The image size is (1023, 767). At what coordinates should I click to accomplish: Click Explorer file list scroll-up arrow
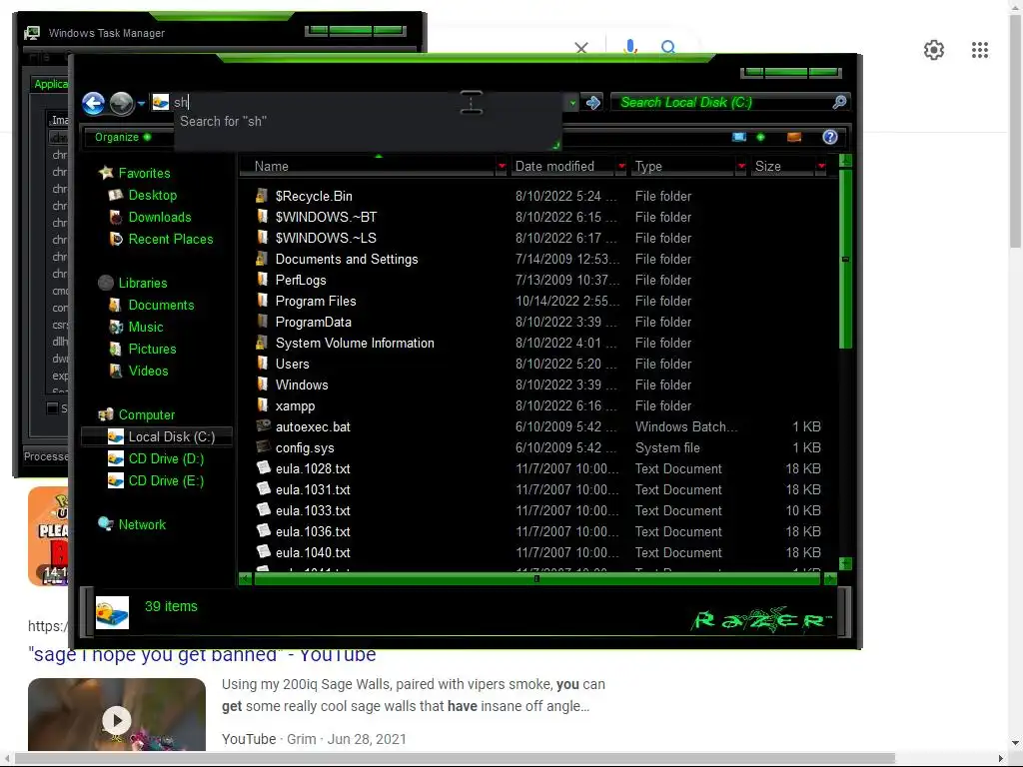click(x=845, y=161)
